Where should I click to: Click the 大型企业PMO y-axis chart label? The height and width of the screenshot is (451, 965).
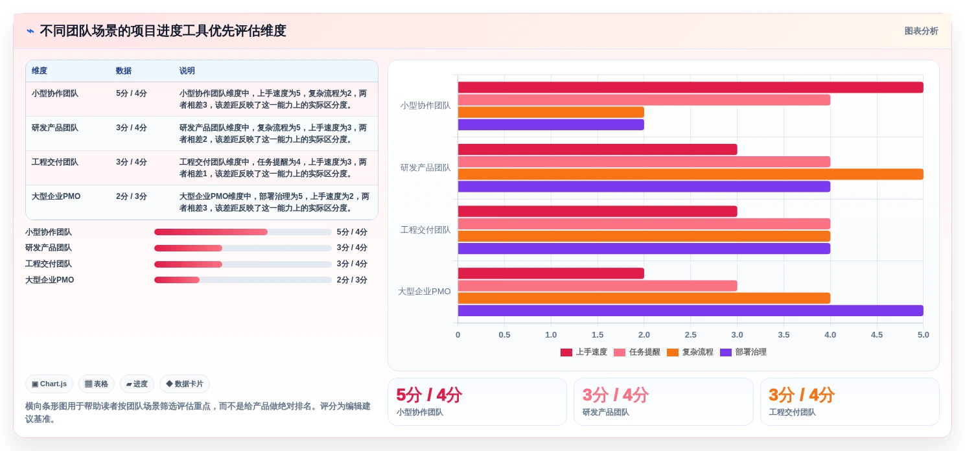click(x=424, y=292)
